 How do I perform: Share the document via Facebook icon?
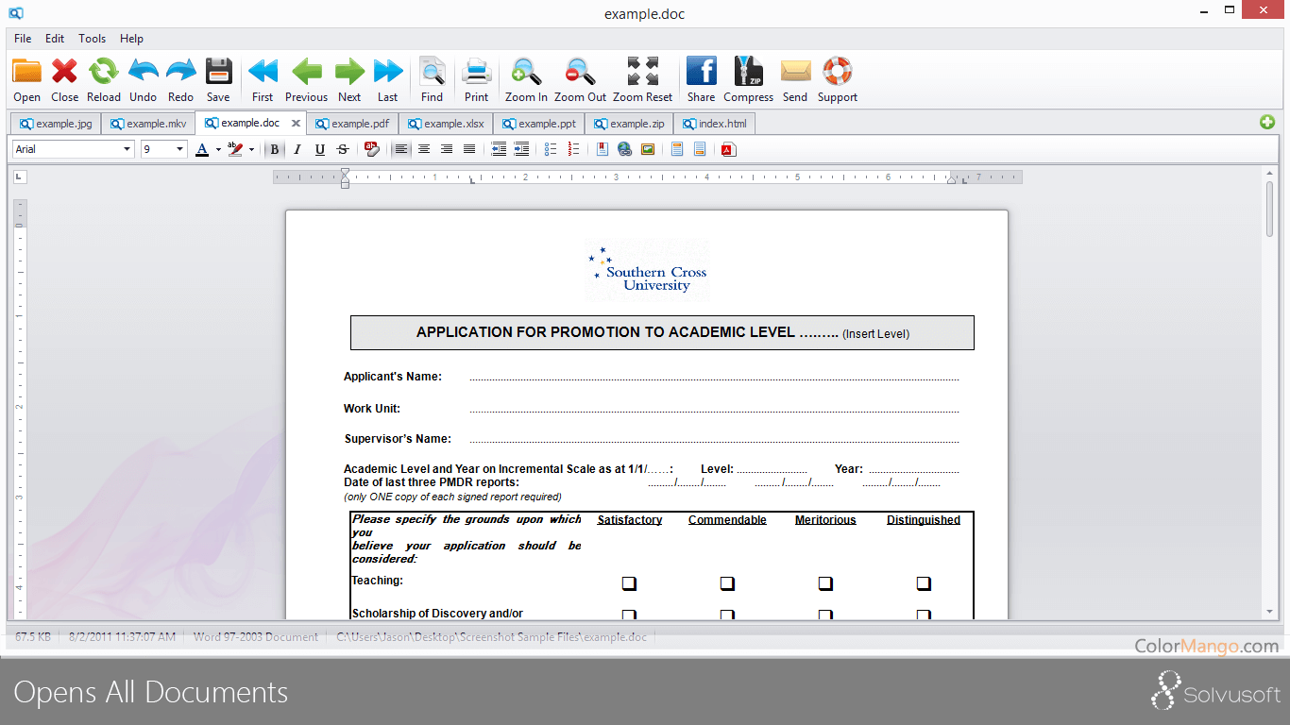click(x=701, y=73)
